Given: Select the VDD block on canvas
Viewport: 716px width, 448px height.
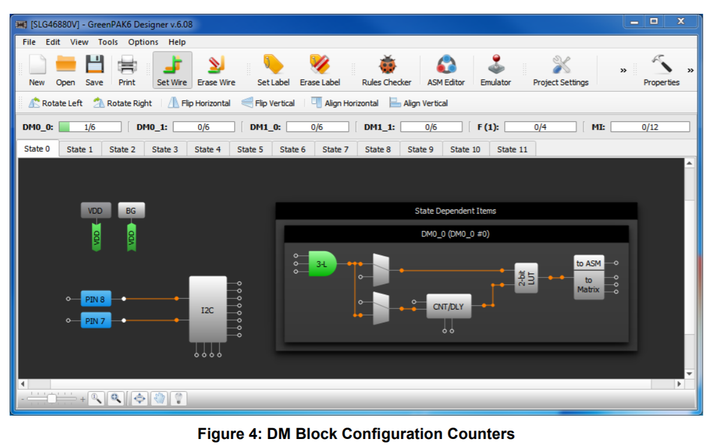Looking at the screenshot, I should coord(95,211).
